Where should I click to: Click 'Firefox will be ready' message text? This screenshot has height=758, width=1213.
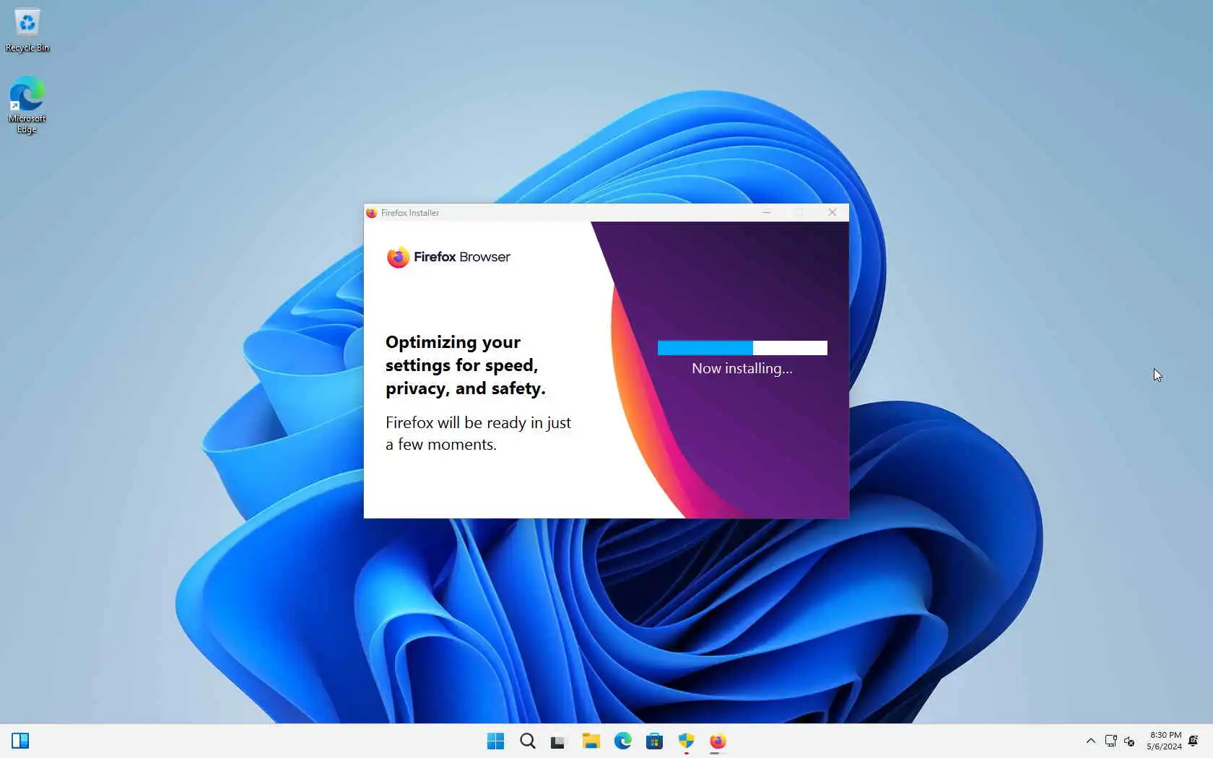[x=478, y=433]
